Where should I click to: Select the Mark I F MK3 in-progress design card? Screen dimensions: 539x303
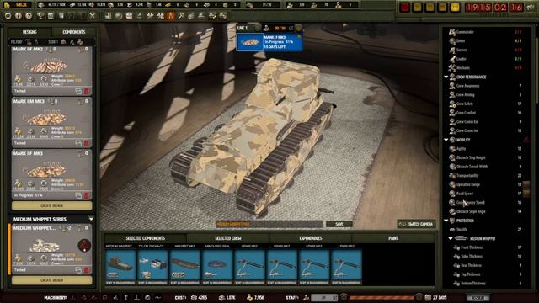click(x=51, y=174)
